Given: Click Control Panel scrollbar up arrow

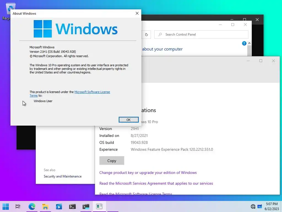Looking at the screenshot, I should pos(249,43).
